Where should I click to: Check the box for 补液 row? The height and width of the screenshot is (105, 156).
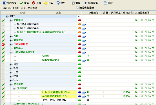click(3, 68)
